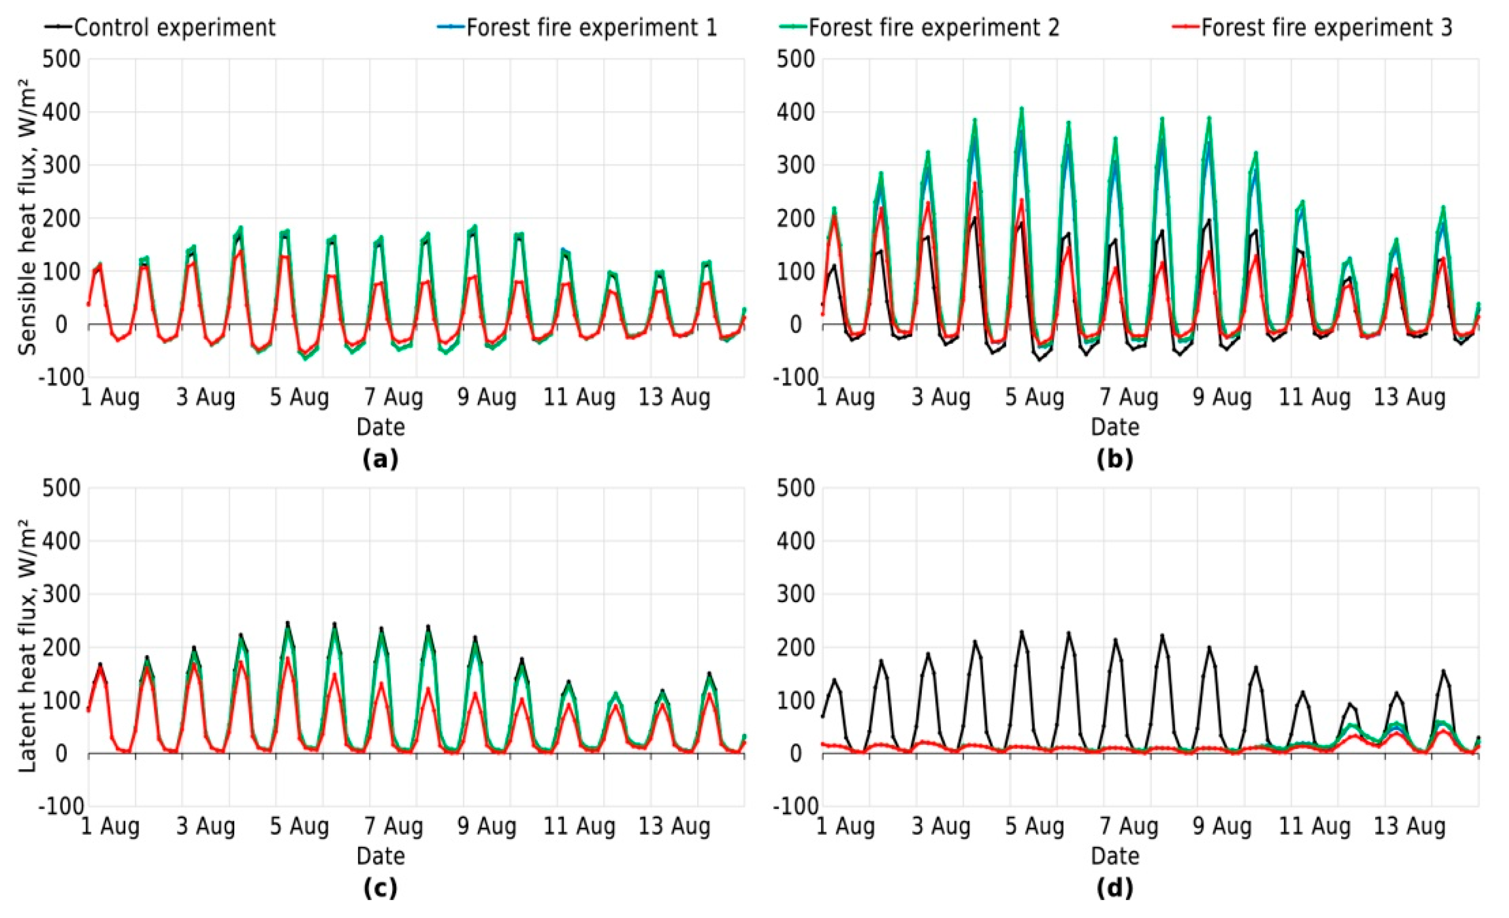Click the 1 Aug tick label in panel (a)
The height and width of the screenshot is (918, 1509).
(x=110, y=398)
